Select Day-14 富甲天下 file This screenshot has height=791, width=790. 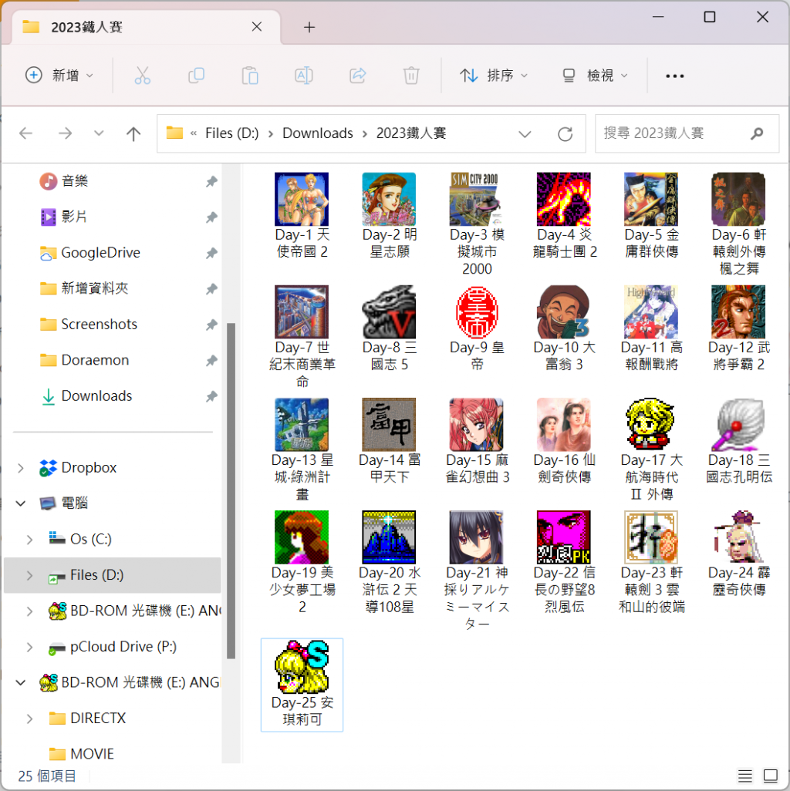pyautogui.click(x=389, y=441)
